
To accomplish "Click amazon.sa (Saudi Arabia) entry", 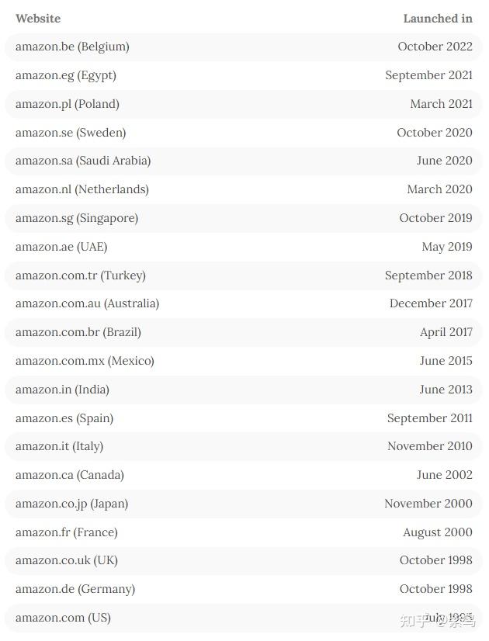I will tap(83, 161).
